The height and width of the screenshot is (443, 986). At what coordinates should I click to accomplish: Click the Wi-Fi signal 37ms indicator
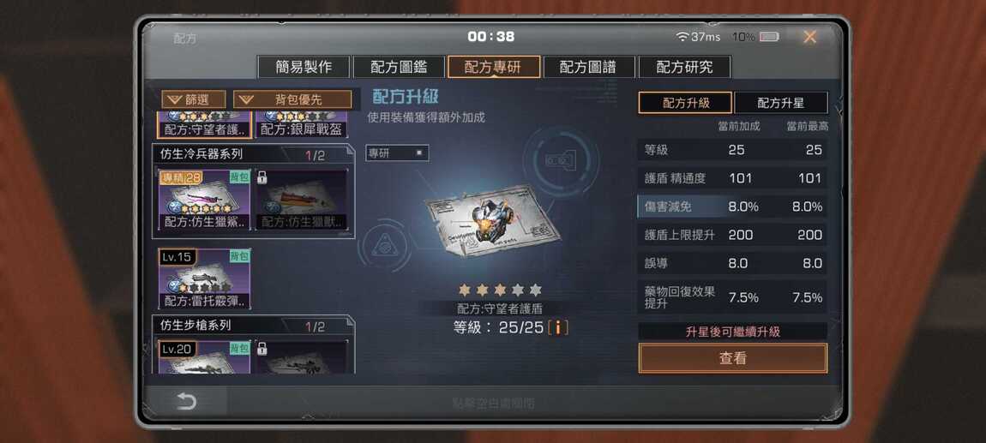[698, 37]
